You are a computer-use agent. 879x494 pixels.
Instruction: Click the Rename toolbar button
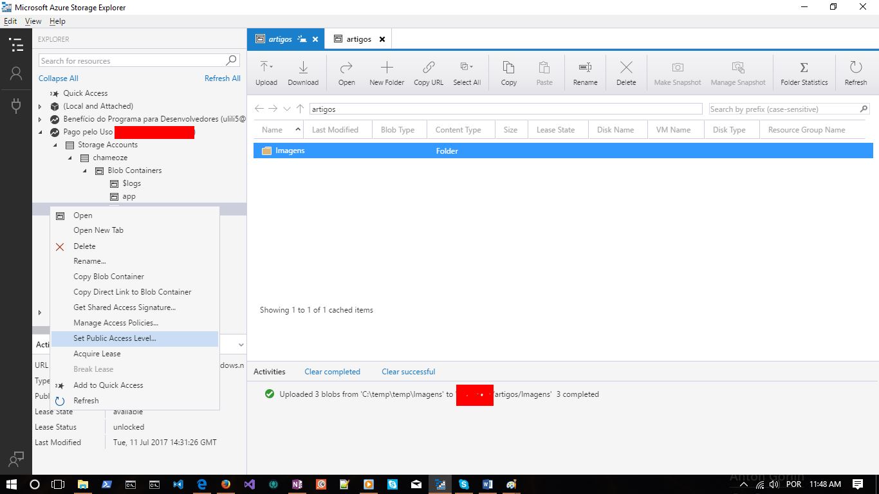click(x=585, y=73)
